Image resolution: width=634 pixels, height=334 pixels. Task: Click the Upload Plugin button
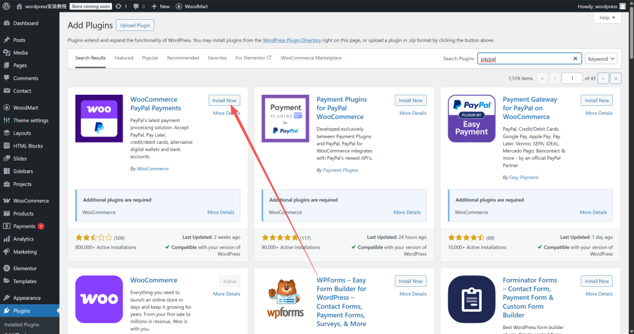pyautogui.click(x=134, y=25)
